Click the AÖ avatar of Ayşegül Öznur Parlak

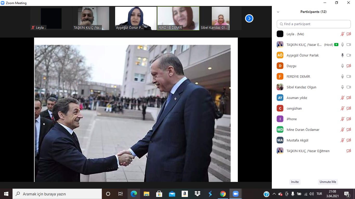tap(280, 55)
